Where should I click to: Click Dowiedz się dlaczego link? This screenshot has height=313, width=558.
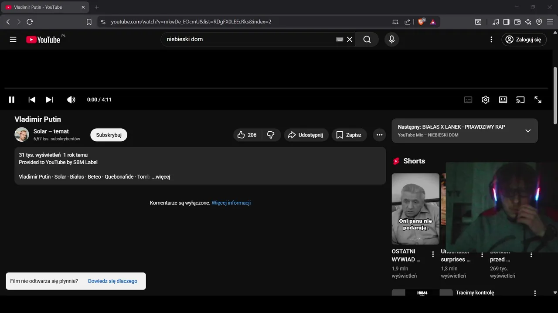(112, 281)
